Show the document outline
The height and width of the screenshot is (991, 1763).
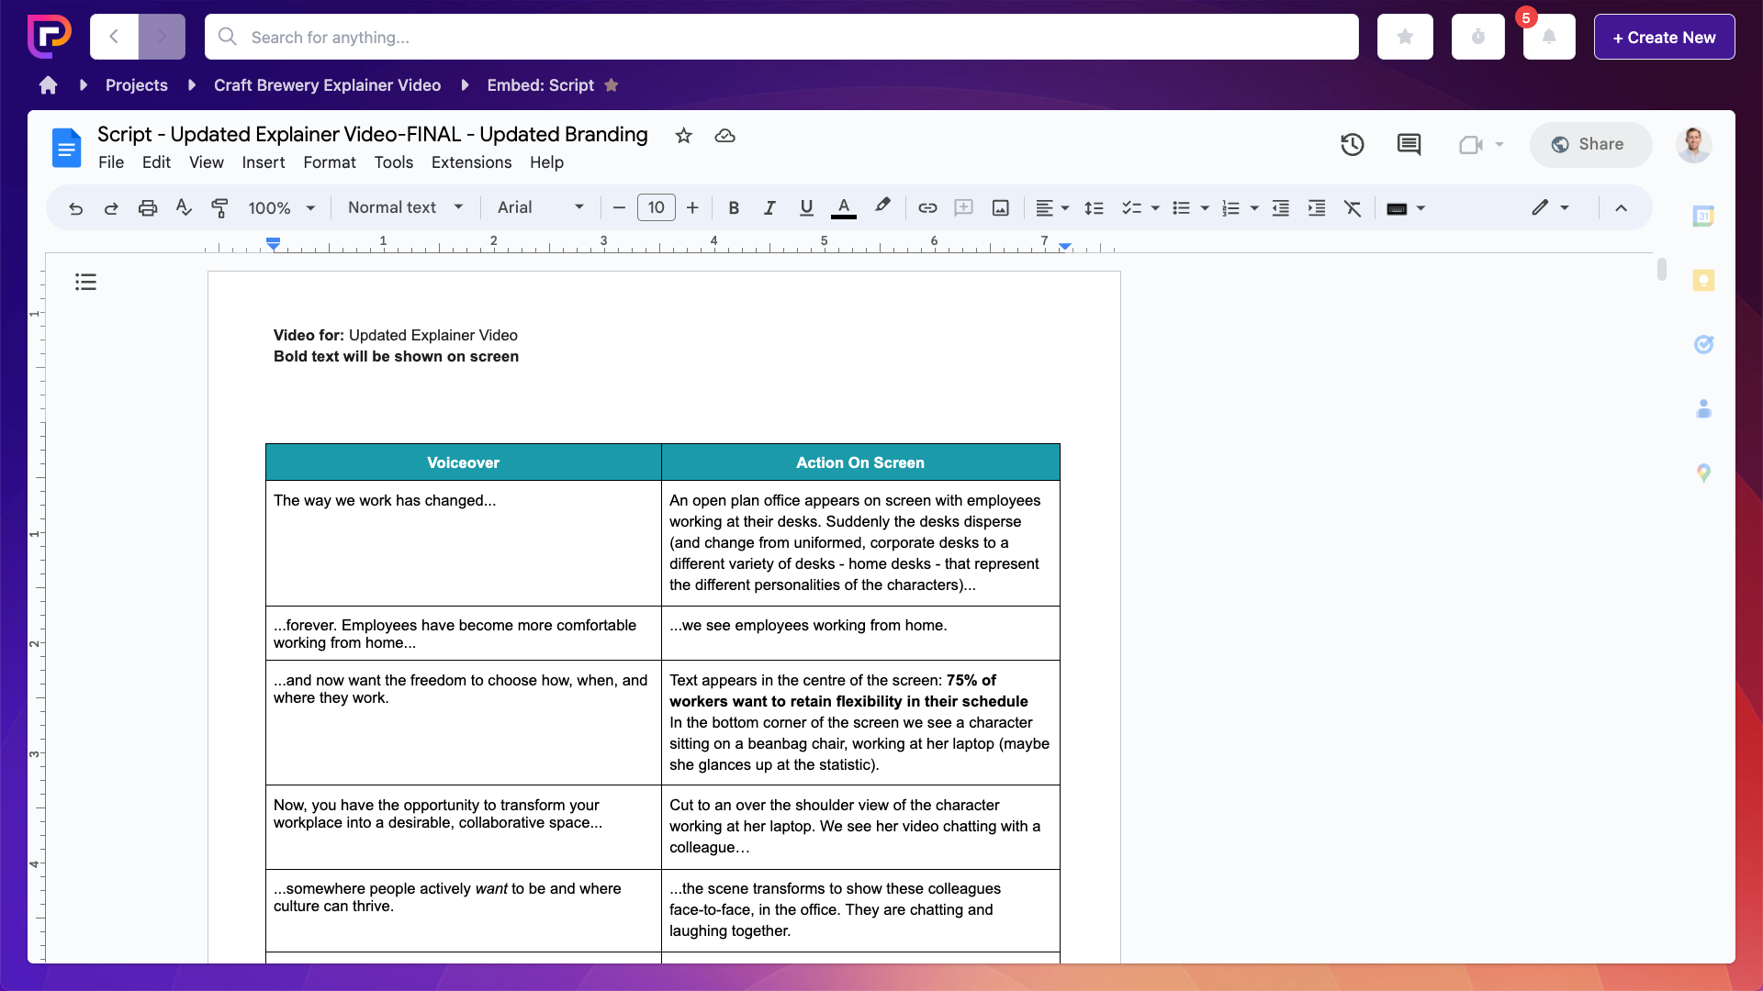click(x=85, y=282)
